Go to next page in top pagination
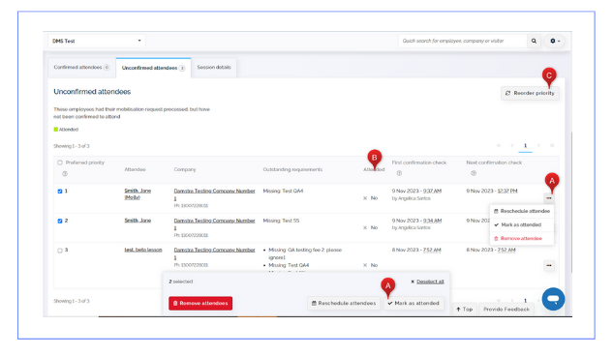This screenshot has height=356, width=613. [538, 146]
